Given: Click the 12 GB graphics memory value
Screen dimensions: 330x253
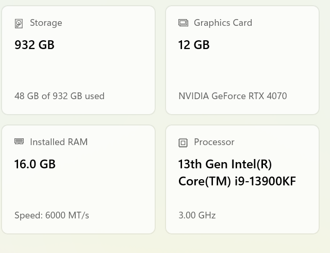Looking at the screenshot, I should point(194,45).
